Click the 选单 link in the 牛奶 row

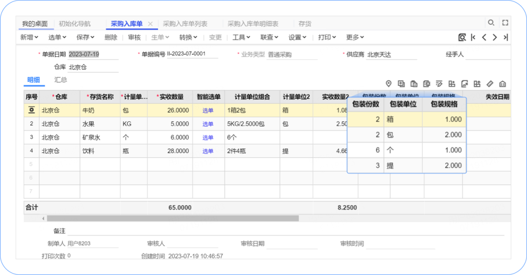pos(208,111)
